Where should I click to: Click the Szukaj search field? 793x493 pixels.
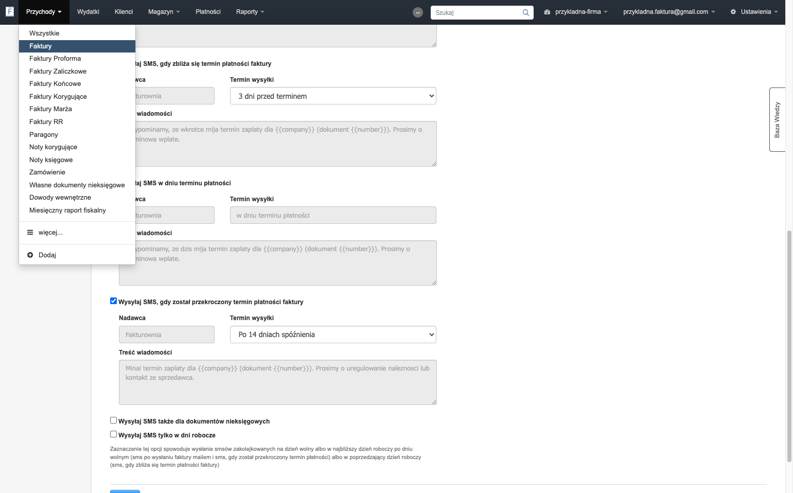tap(482, 12)
